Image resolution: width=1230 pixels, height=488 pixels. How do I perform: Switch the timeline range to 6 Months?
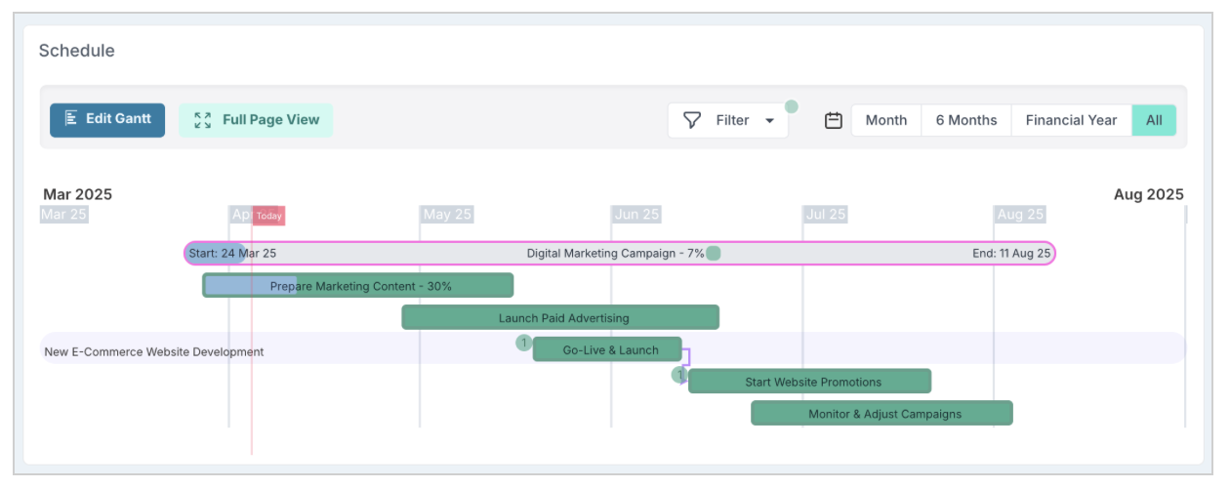tap(966, 120)
